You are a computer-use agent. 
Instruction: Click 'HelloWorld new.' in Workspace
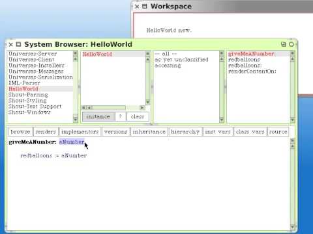pos(169,30)
